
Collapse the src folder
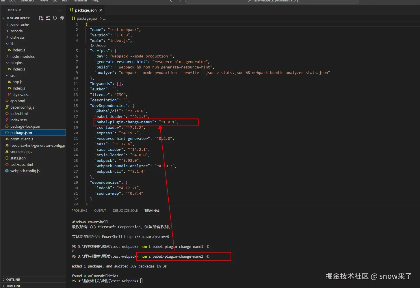[7, 75]
